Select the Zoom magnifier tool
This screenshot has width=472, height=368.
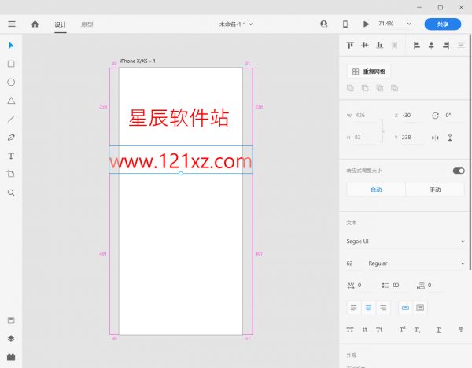[11, 193]
